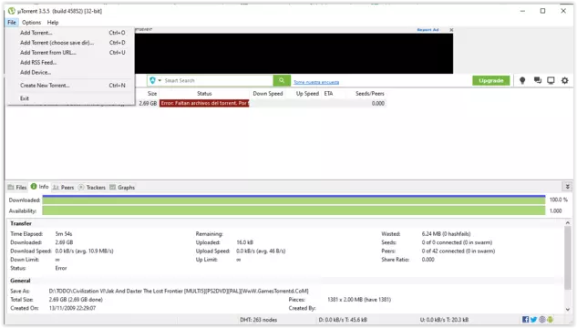Switch to the Peers tab
This screenshot has width=577, height=328.
click(x=63, y=187)
